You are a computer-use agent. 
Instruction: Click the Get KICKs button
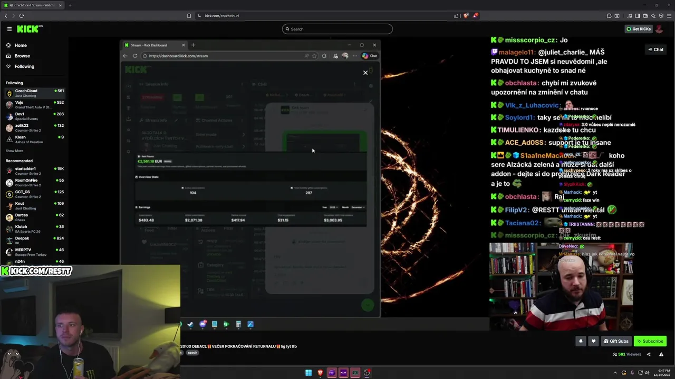pos(639,29)
